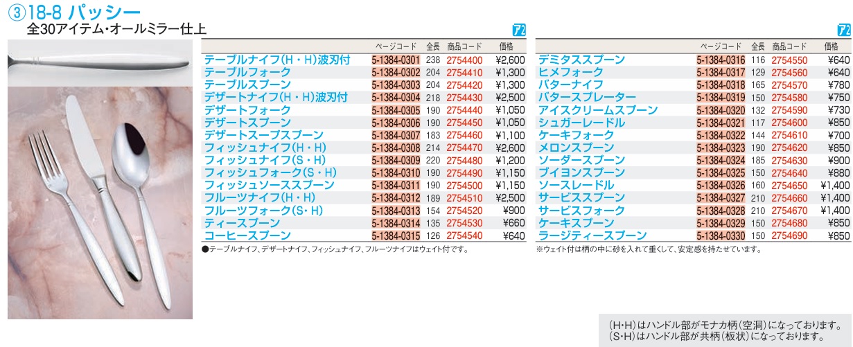Click product code 2754520
The image size is (853, 347).
[464, 210]
